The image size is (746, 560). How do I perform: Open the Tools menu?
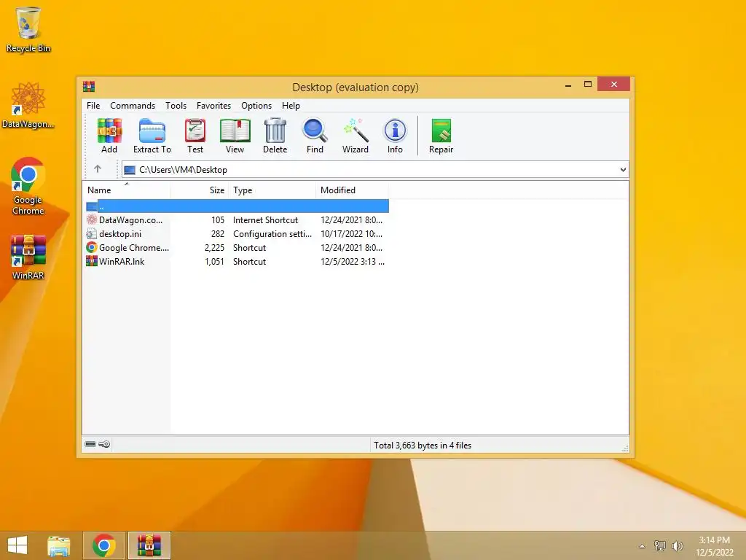176,106
